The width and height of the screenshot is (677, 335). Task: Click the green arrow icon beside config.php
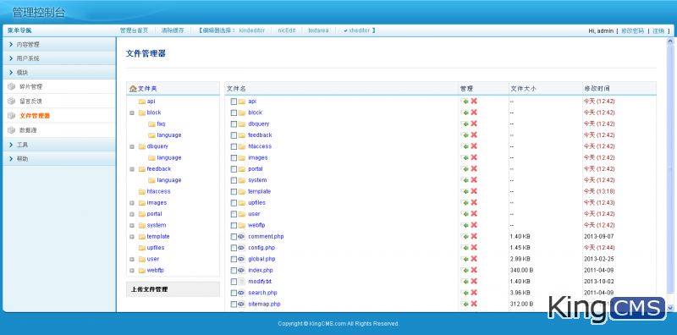465,247
